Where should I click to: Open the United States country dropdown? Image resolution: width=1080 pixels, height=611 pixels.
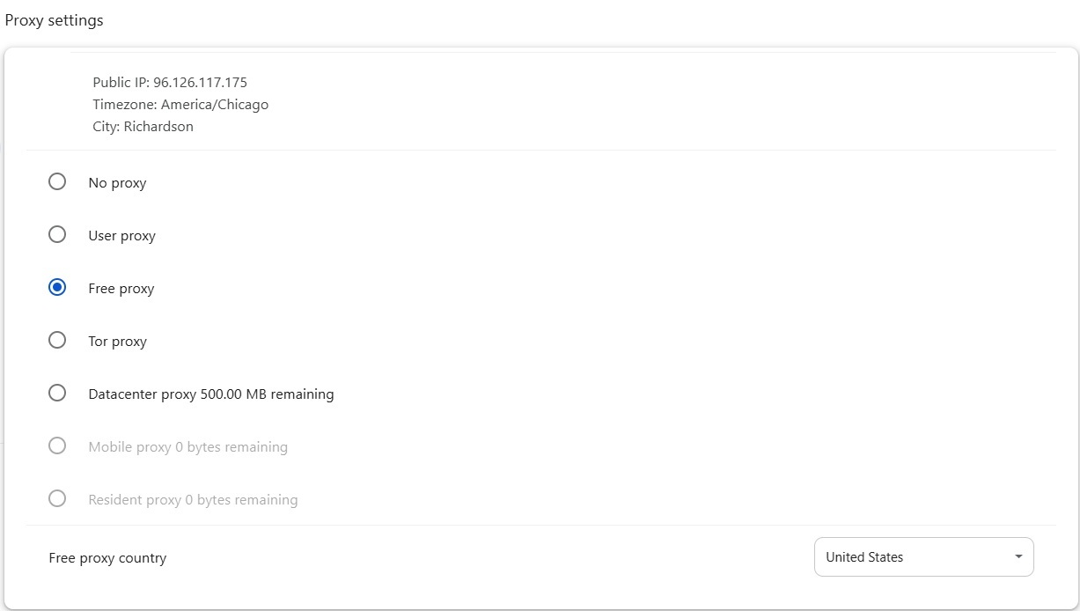click(922, 557)
